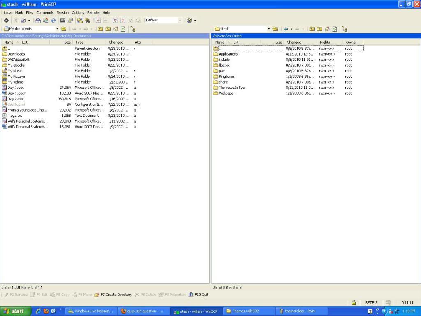Screen dimensions: 421x316
Task: Select the local Downloads folder
Action: [14, 54]
